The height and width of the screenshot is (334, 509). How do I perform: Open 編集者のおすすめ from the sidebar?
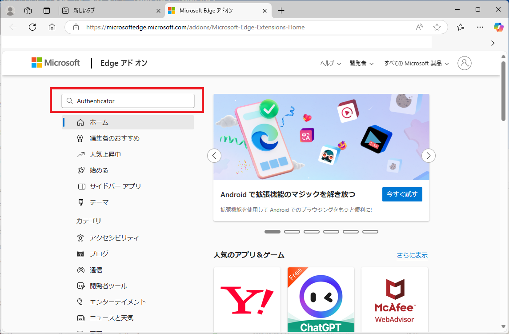pos(114,138)
